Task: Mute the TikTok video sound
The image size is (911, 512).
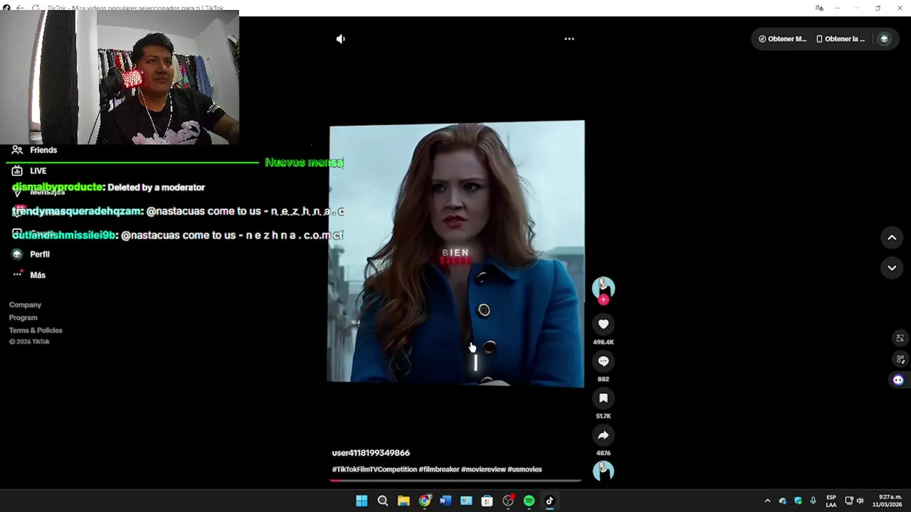Action: point(341,39)
